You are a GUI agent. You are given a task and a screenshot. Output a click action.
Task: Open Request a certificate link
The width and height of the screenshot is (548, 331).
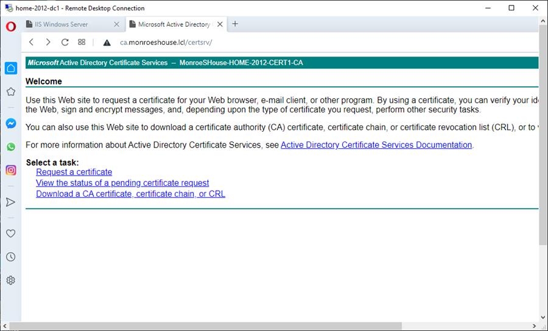click(x=74, y=172)
